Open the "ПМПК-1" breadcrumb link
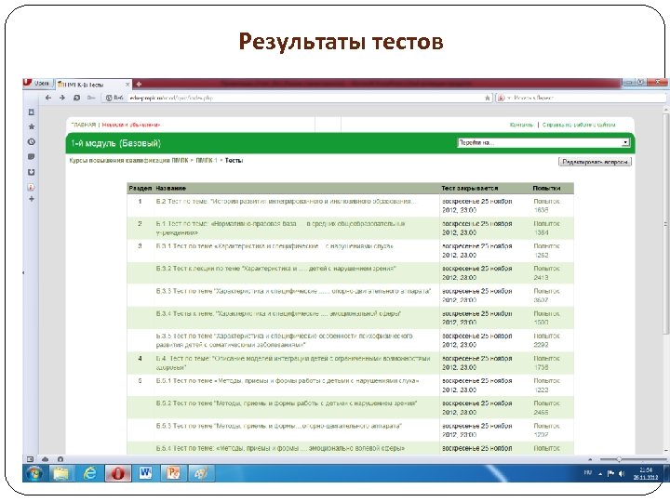The height and width of the screenshot is (502, 670). tap(207, 161)
